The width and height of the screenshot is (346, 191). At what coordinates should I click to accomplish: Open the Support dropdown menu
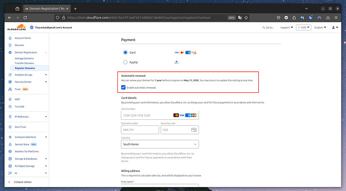point(287,28)
